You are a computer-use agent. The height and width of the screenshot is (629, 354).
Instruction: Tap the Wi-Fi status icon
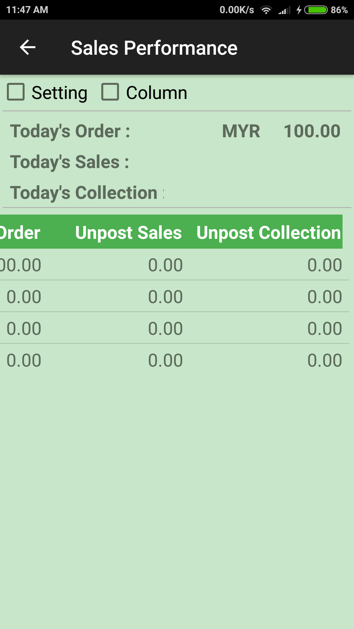266,10
